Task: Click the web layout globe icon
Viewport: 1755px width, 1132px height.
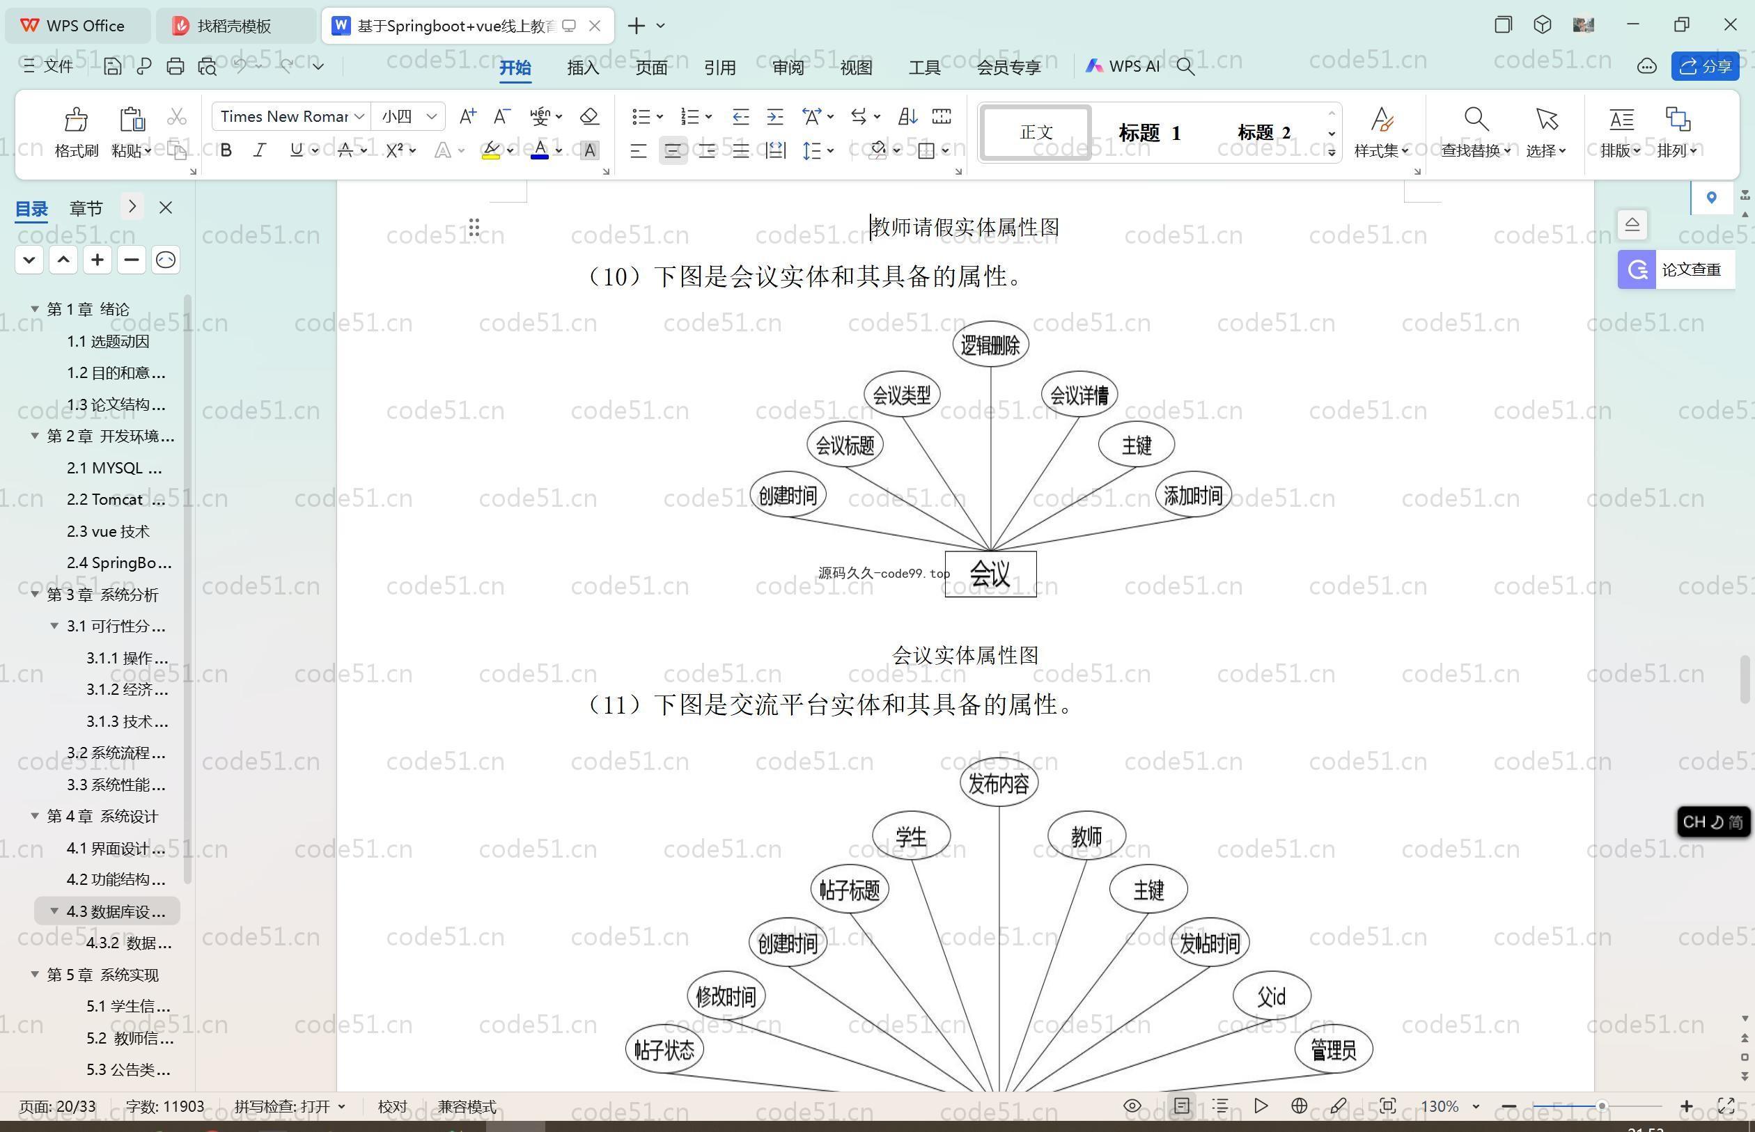Action: tap(1299, 1106)
